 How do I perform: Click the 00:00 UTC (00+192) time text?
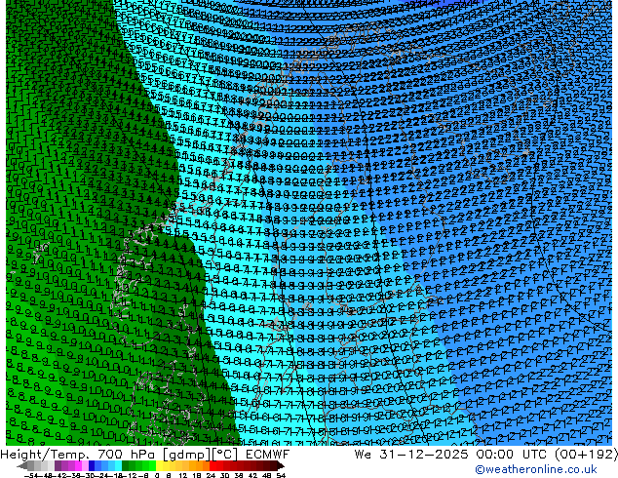(x=546, y=455)
